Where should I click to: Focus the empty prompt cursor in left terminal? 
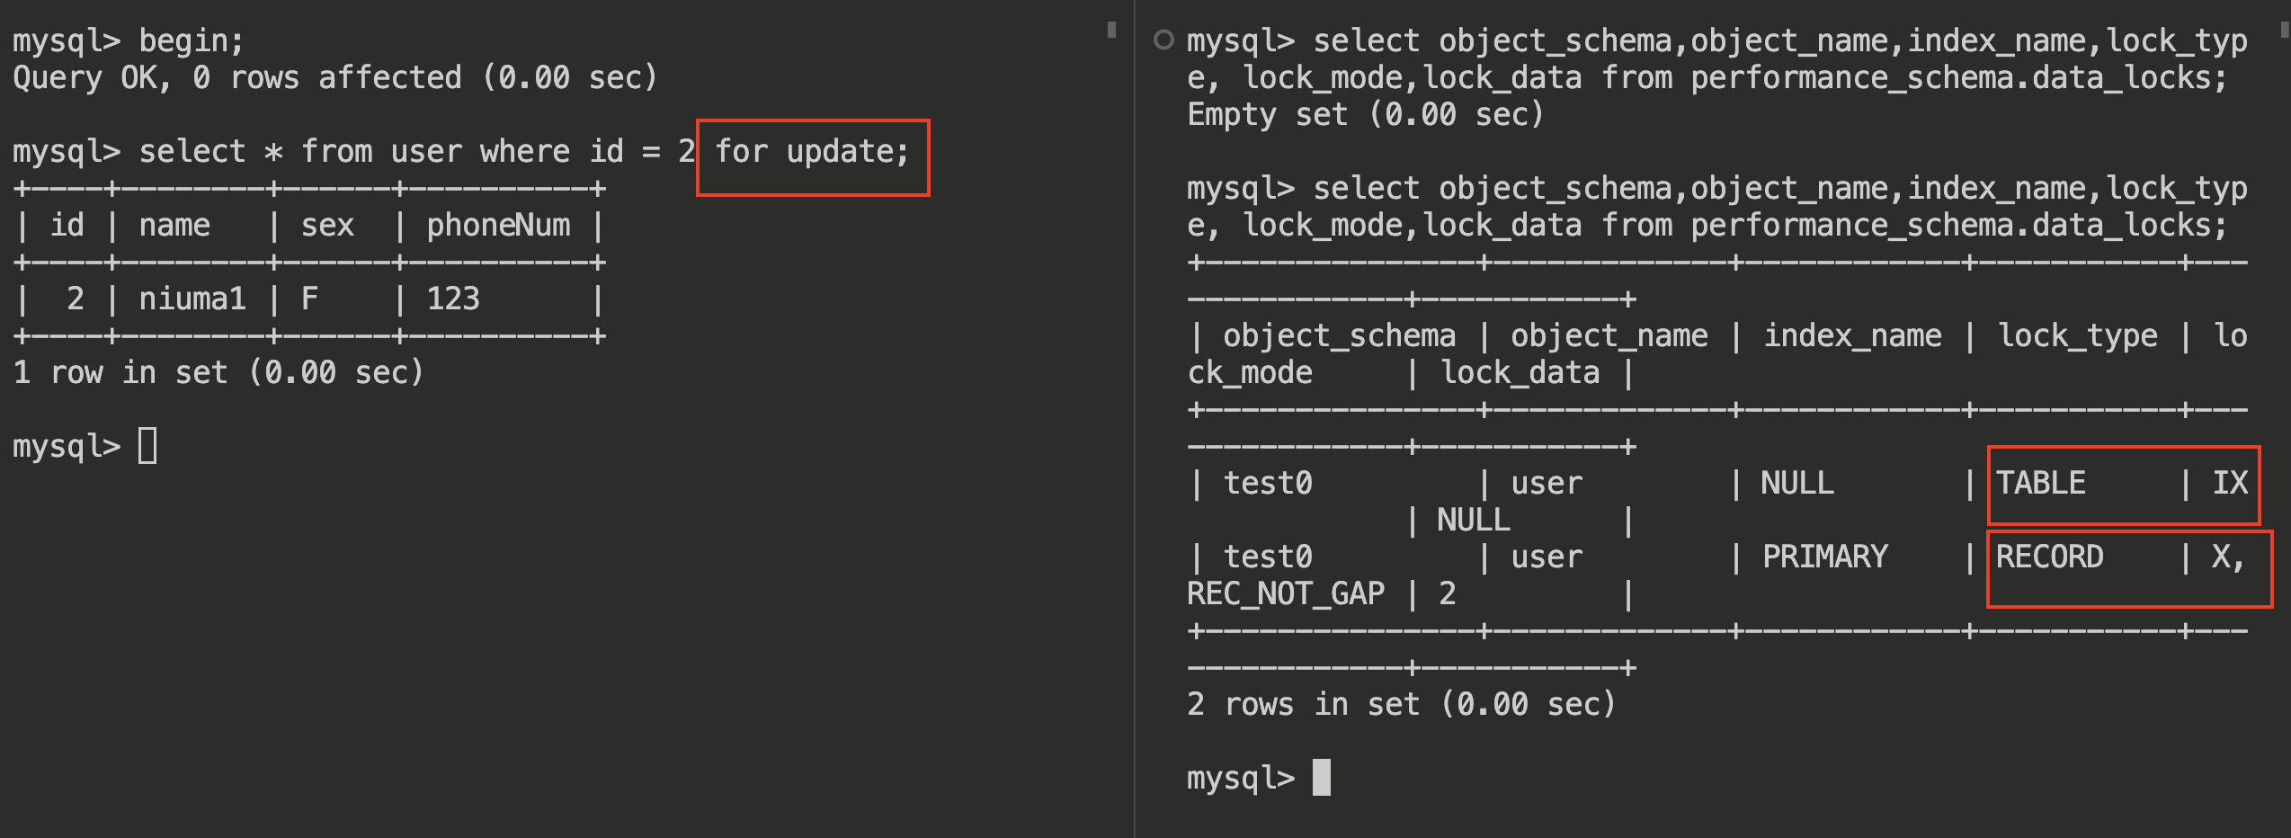click(x=147, y=446)
